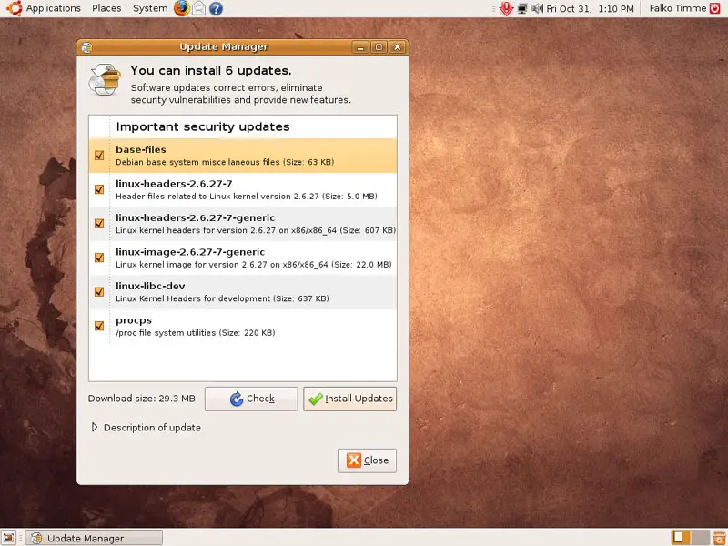Close the dialog with the Close button

[368, 460]
